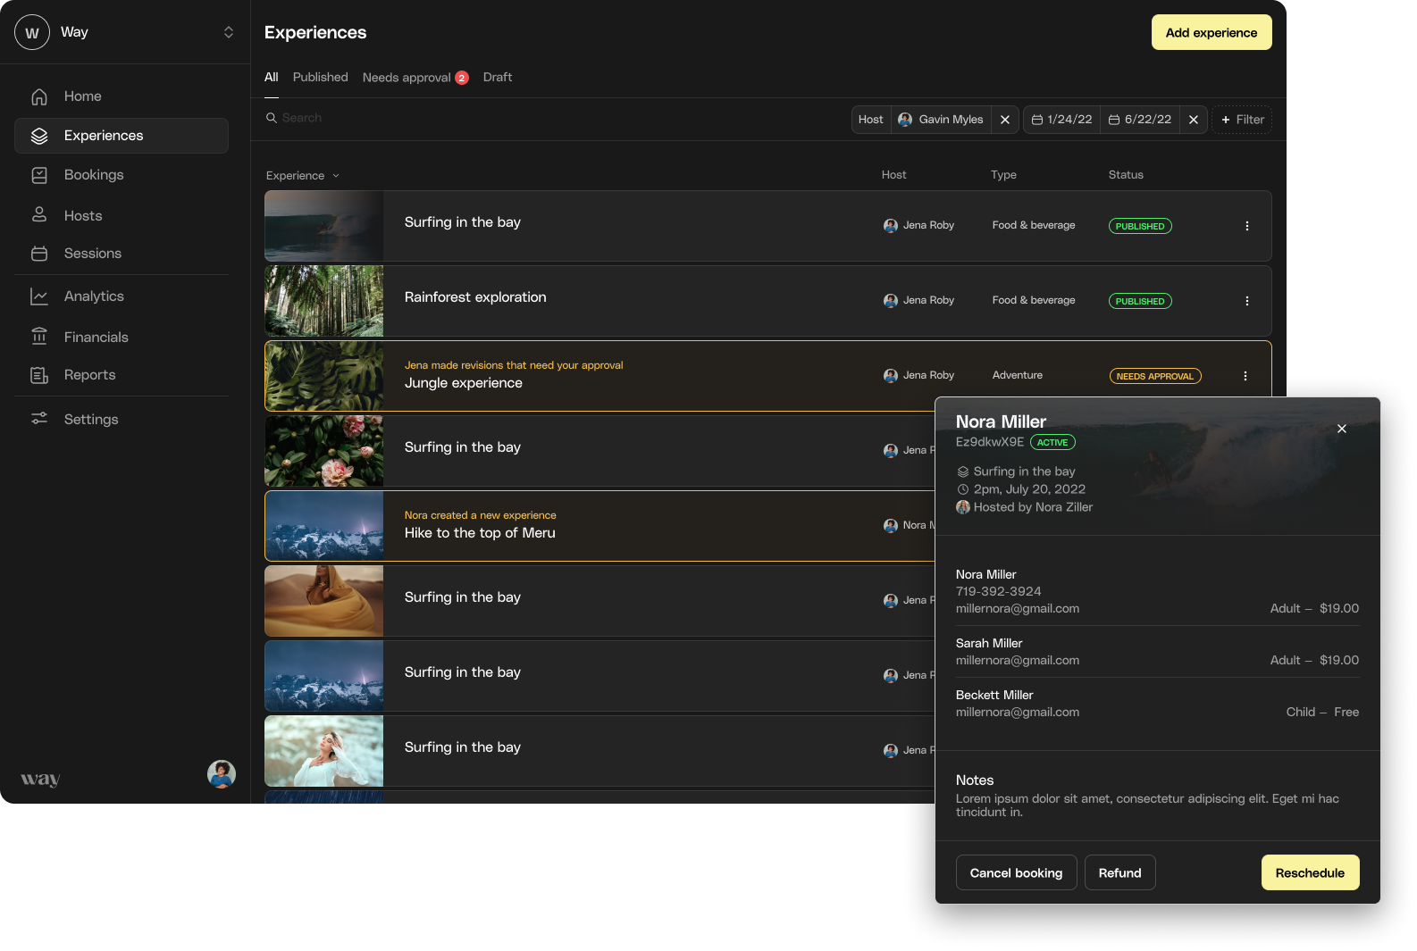1417x951 pixels.
Task: Open the Needs approval tab
Action: (x=415, y=78)
